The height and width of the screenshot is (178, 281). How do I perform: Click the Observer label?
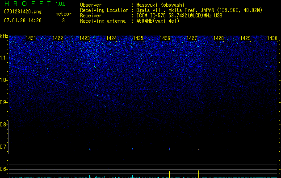point(91,5)
